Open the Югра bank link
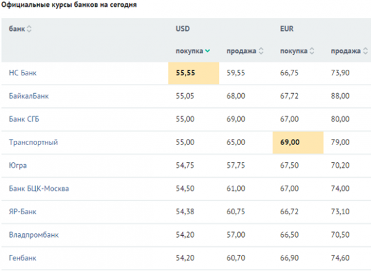The height and width of the screenshot is (271, 371). pos(18,165)
